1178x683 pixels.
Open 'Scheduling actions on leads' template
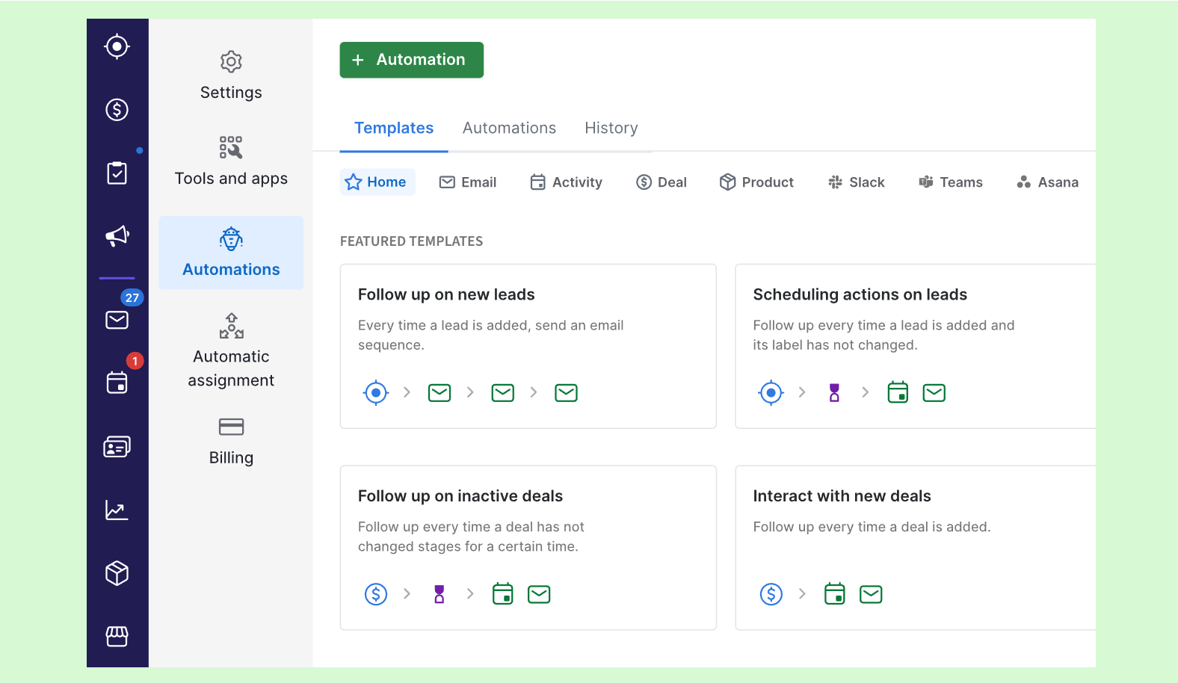(916, 346)
